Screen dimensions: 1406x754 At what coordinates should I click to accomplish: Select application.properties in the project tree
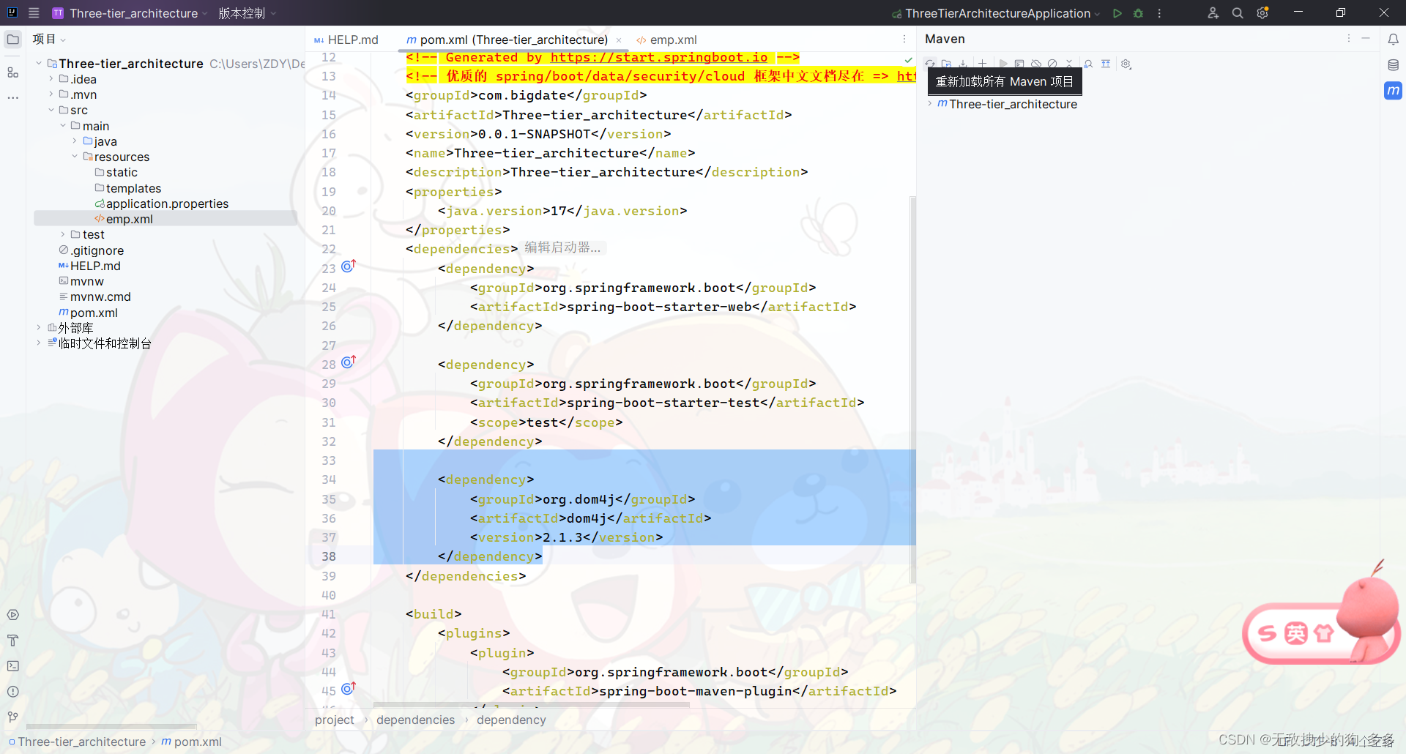[x=168, y=204]
